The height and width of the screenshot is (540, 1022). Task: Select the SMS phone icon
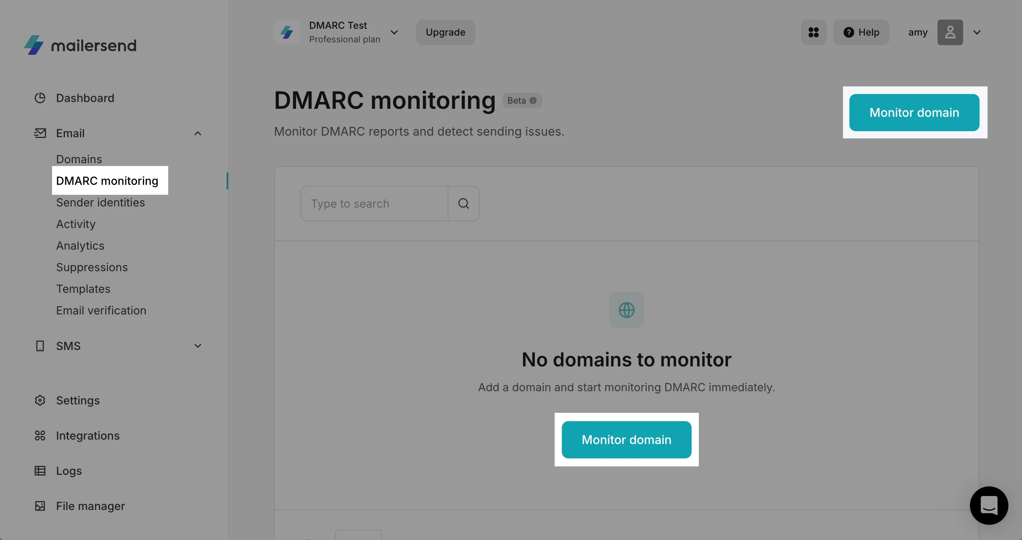(x=40, y=346)
